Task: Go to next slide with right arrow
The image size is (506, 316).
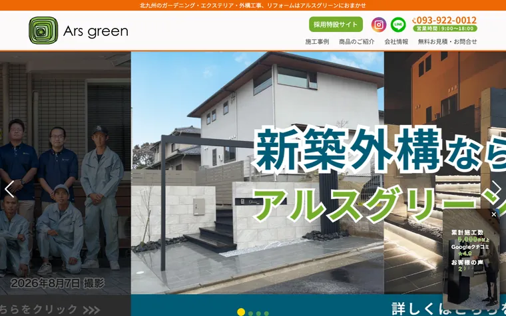Action: pos(496,189)
